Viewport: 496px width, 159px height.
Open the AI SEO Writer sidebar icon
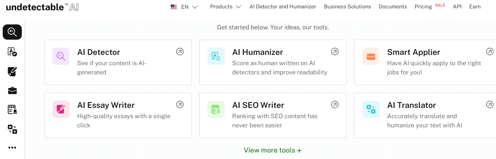pos(12,110)
